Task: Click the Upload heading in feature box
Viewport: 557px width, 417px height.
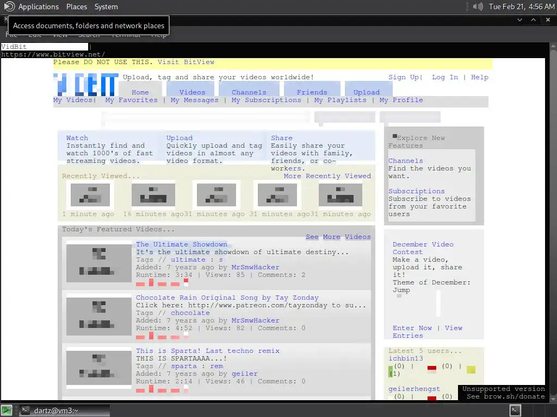Action: point(180,138)
